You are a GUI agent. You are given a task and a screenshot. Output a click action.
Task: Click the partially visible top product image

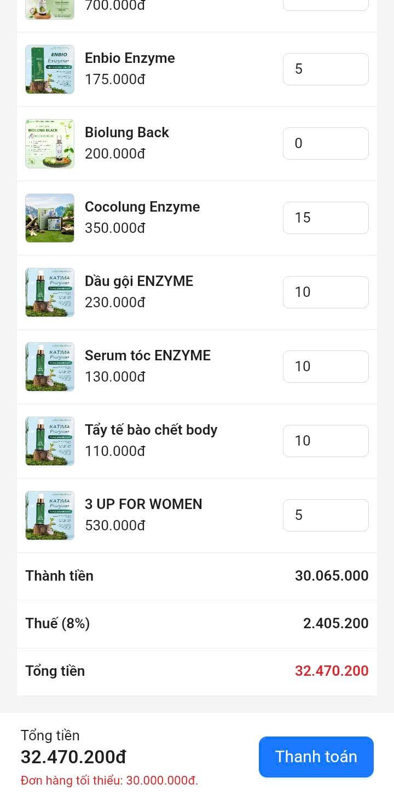[x=50, y=10]
